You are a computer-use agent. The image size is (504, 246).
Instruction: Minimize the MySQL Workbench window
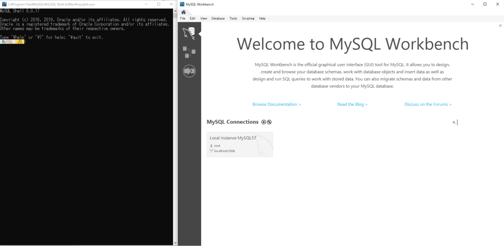473,4
